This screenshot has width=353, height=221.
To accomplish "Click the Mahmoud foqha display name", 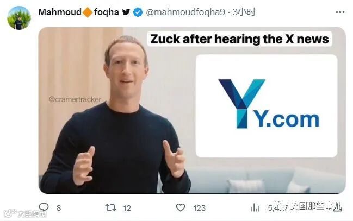I will [x=78, y=12].
